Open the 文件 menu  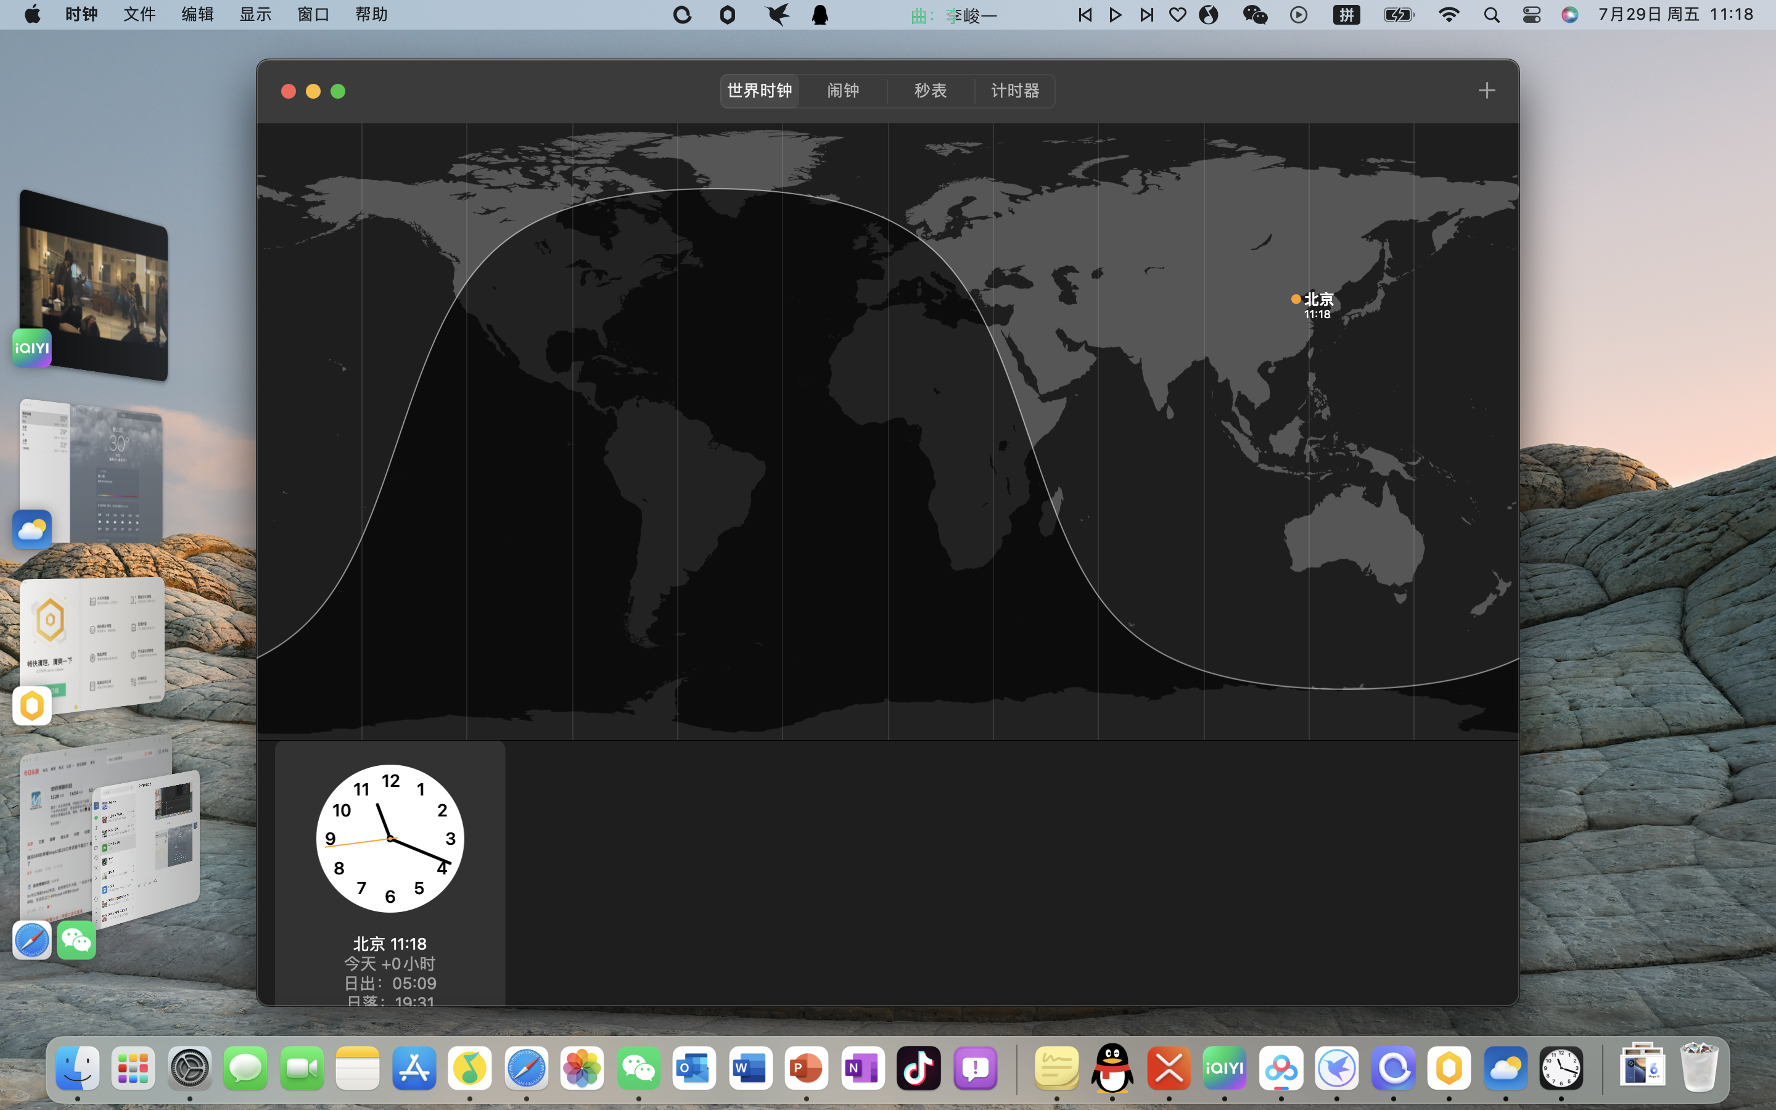click(x=139, y=15)
